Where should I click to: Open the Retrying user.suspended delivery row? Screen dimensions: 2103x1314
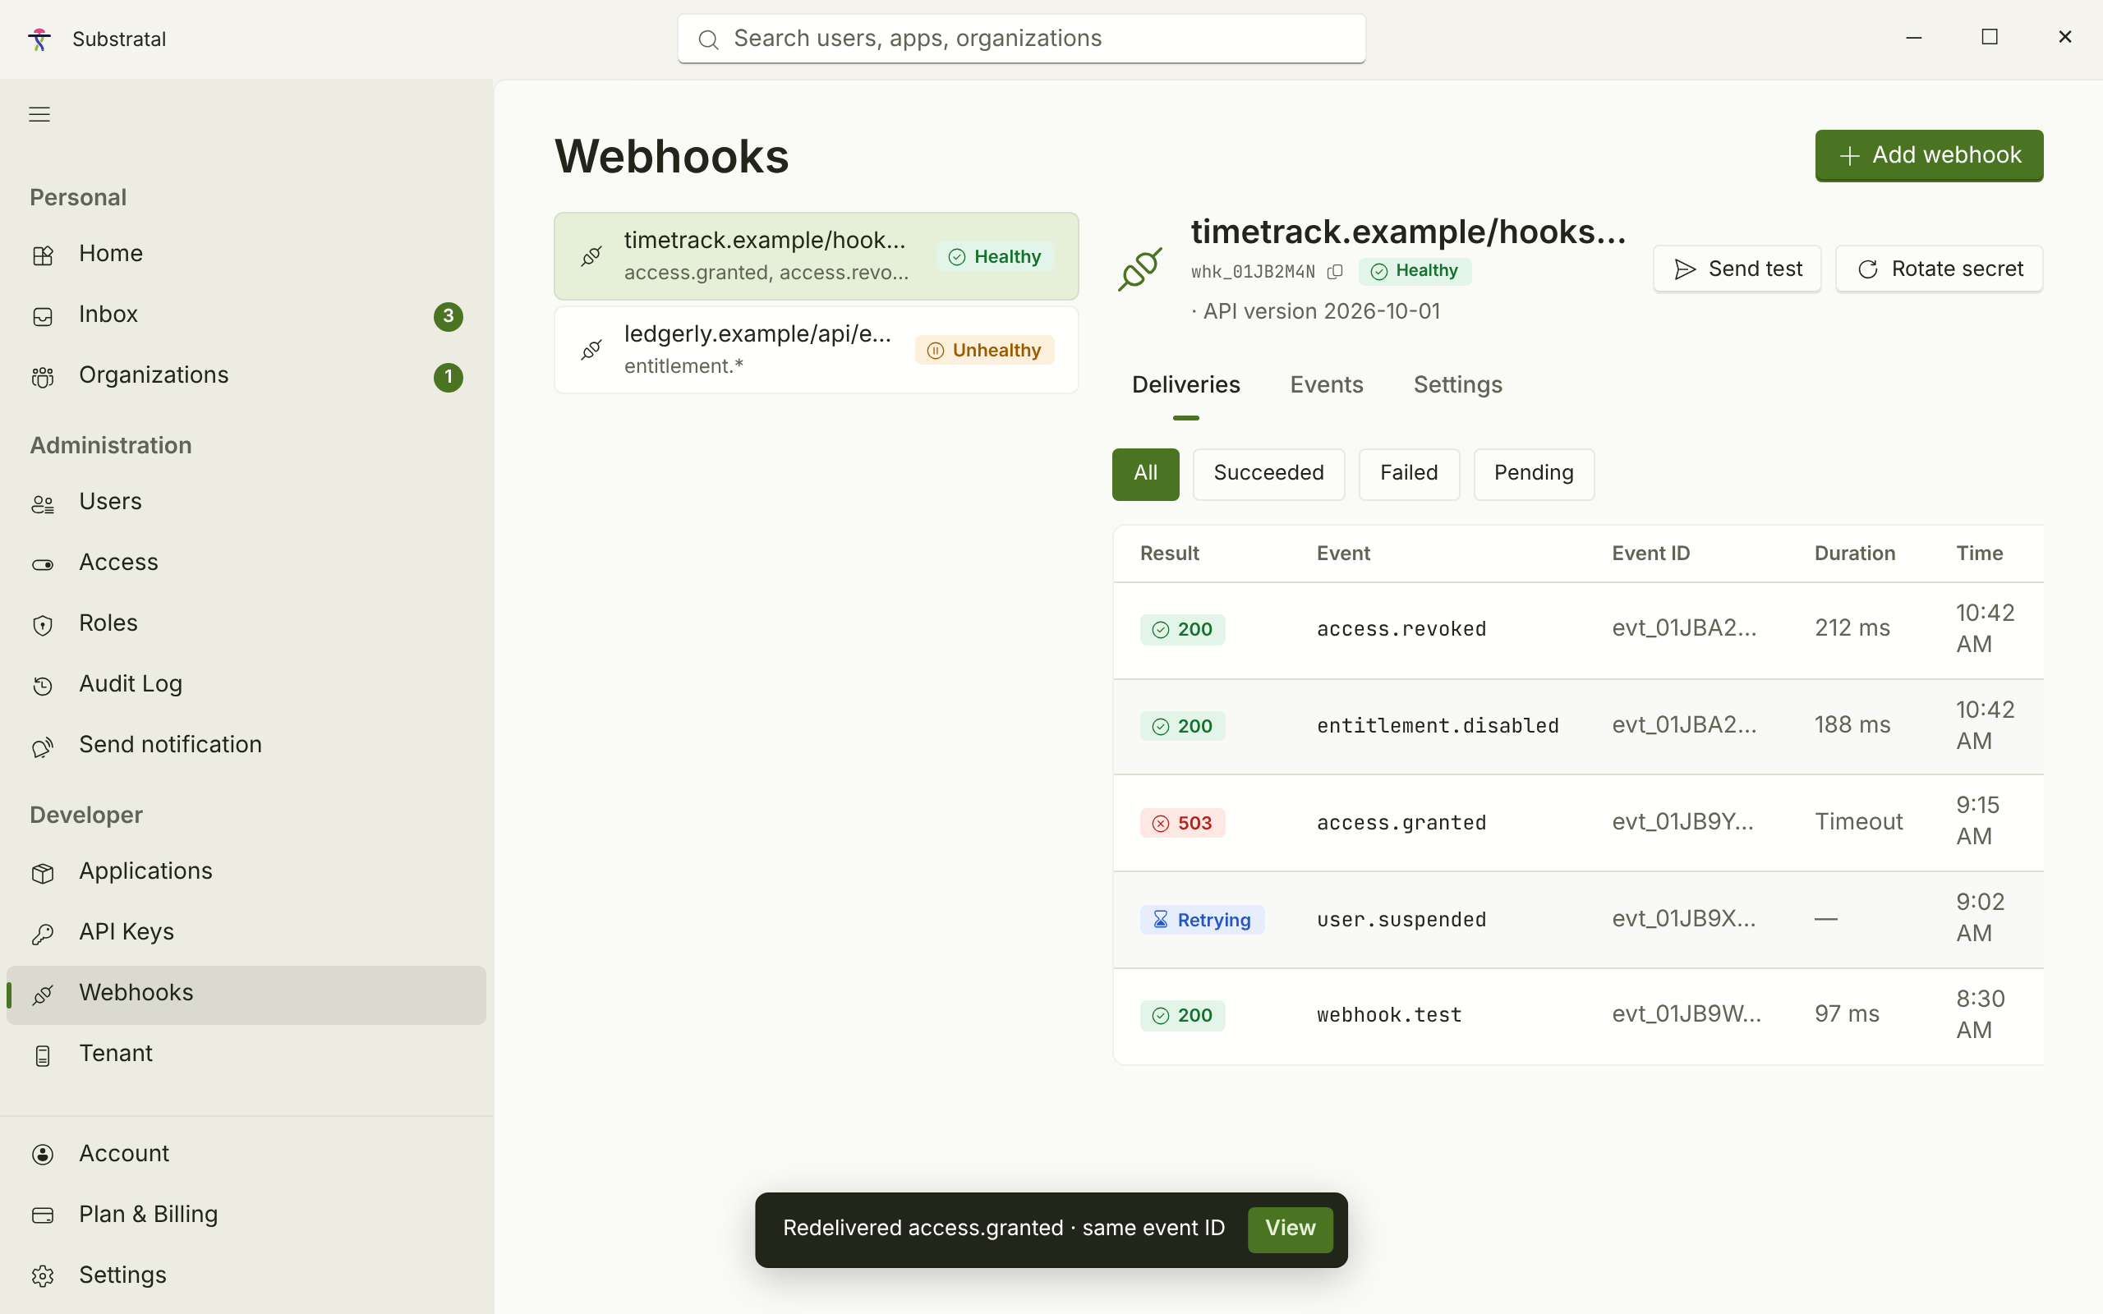pyautogui.click(x=1578, y=920)
